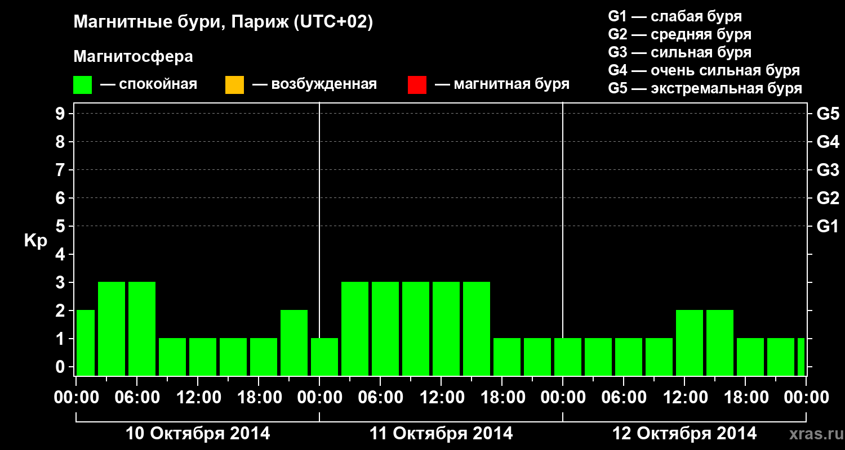Click the 11 Октября 2014 date label
Screen dimensions: 845x450
pyautogui.click(x=441, y=434)
